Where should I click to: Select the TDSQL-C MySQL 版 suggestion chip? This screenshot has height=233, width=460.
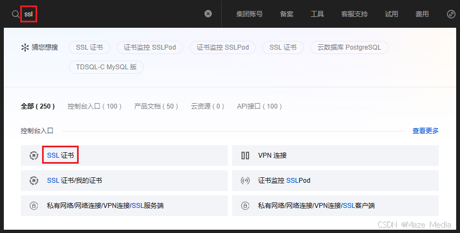[x=106, y=67]
